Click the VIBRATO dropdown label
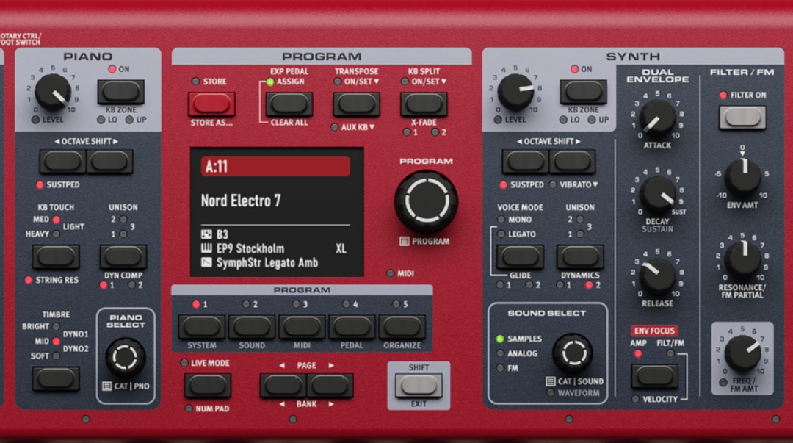 579,185
